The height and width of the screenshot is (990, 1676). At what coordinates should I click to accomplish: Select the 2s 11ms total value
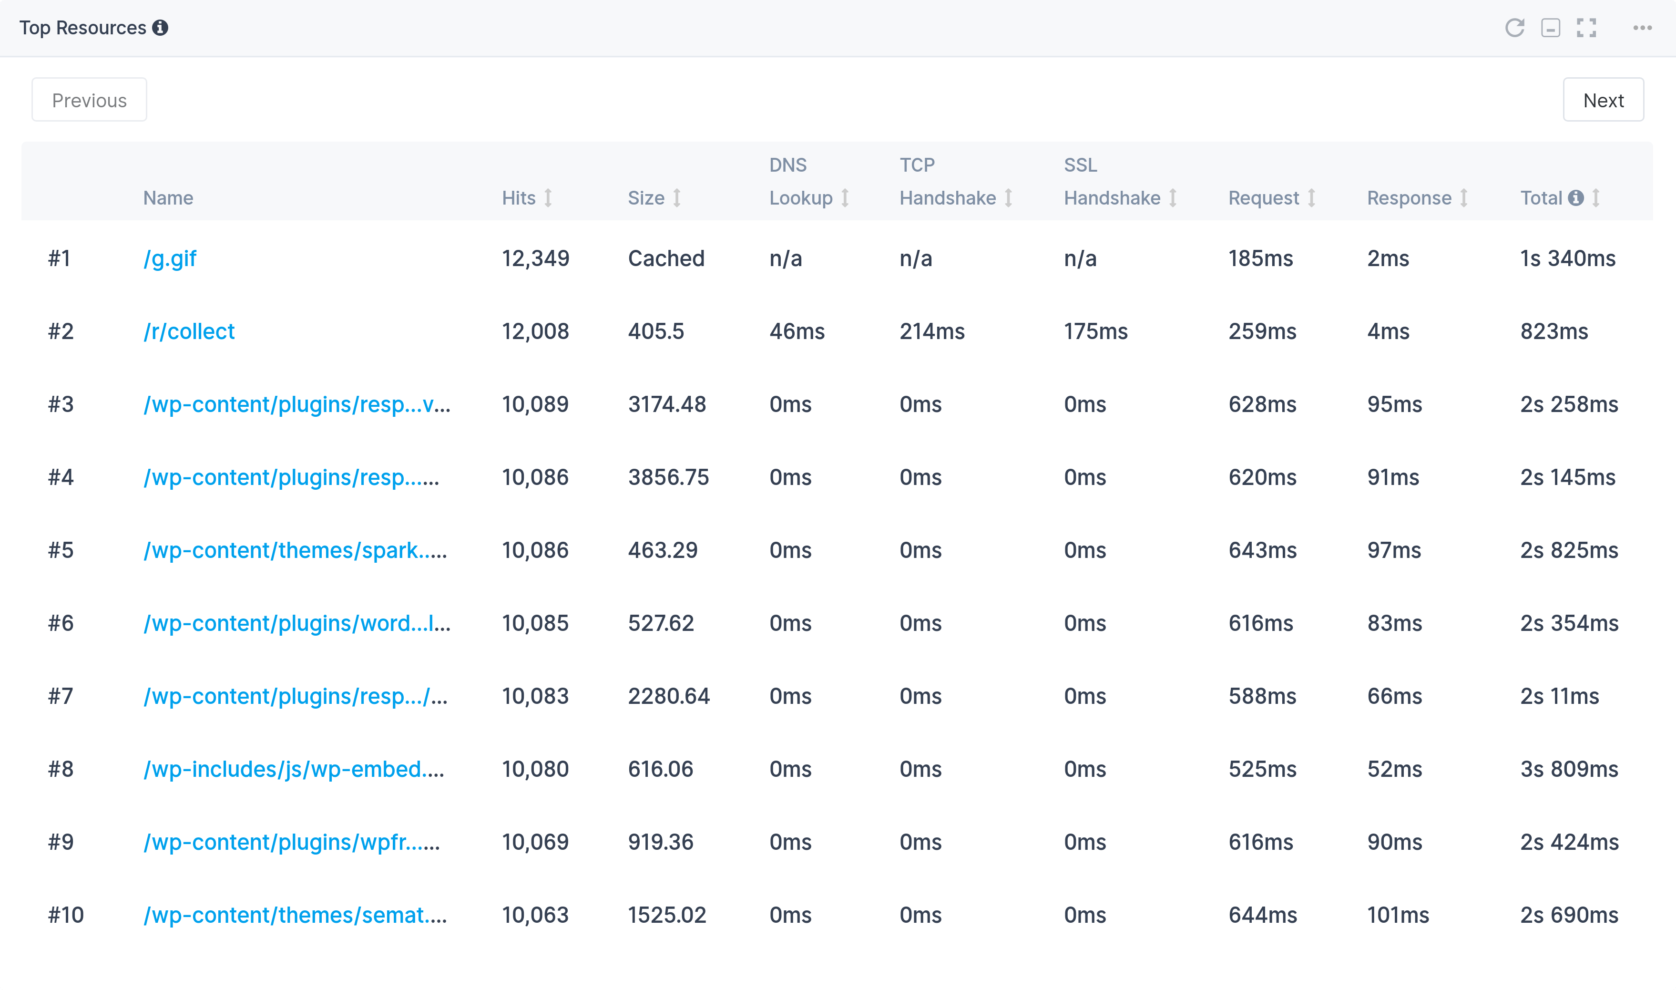click(1559, 696)
